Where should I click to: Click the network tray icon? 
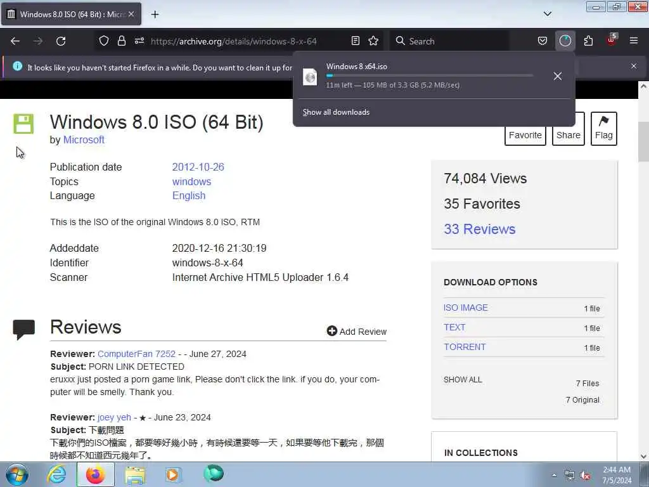pyautogui.click(x=570, y=476)
